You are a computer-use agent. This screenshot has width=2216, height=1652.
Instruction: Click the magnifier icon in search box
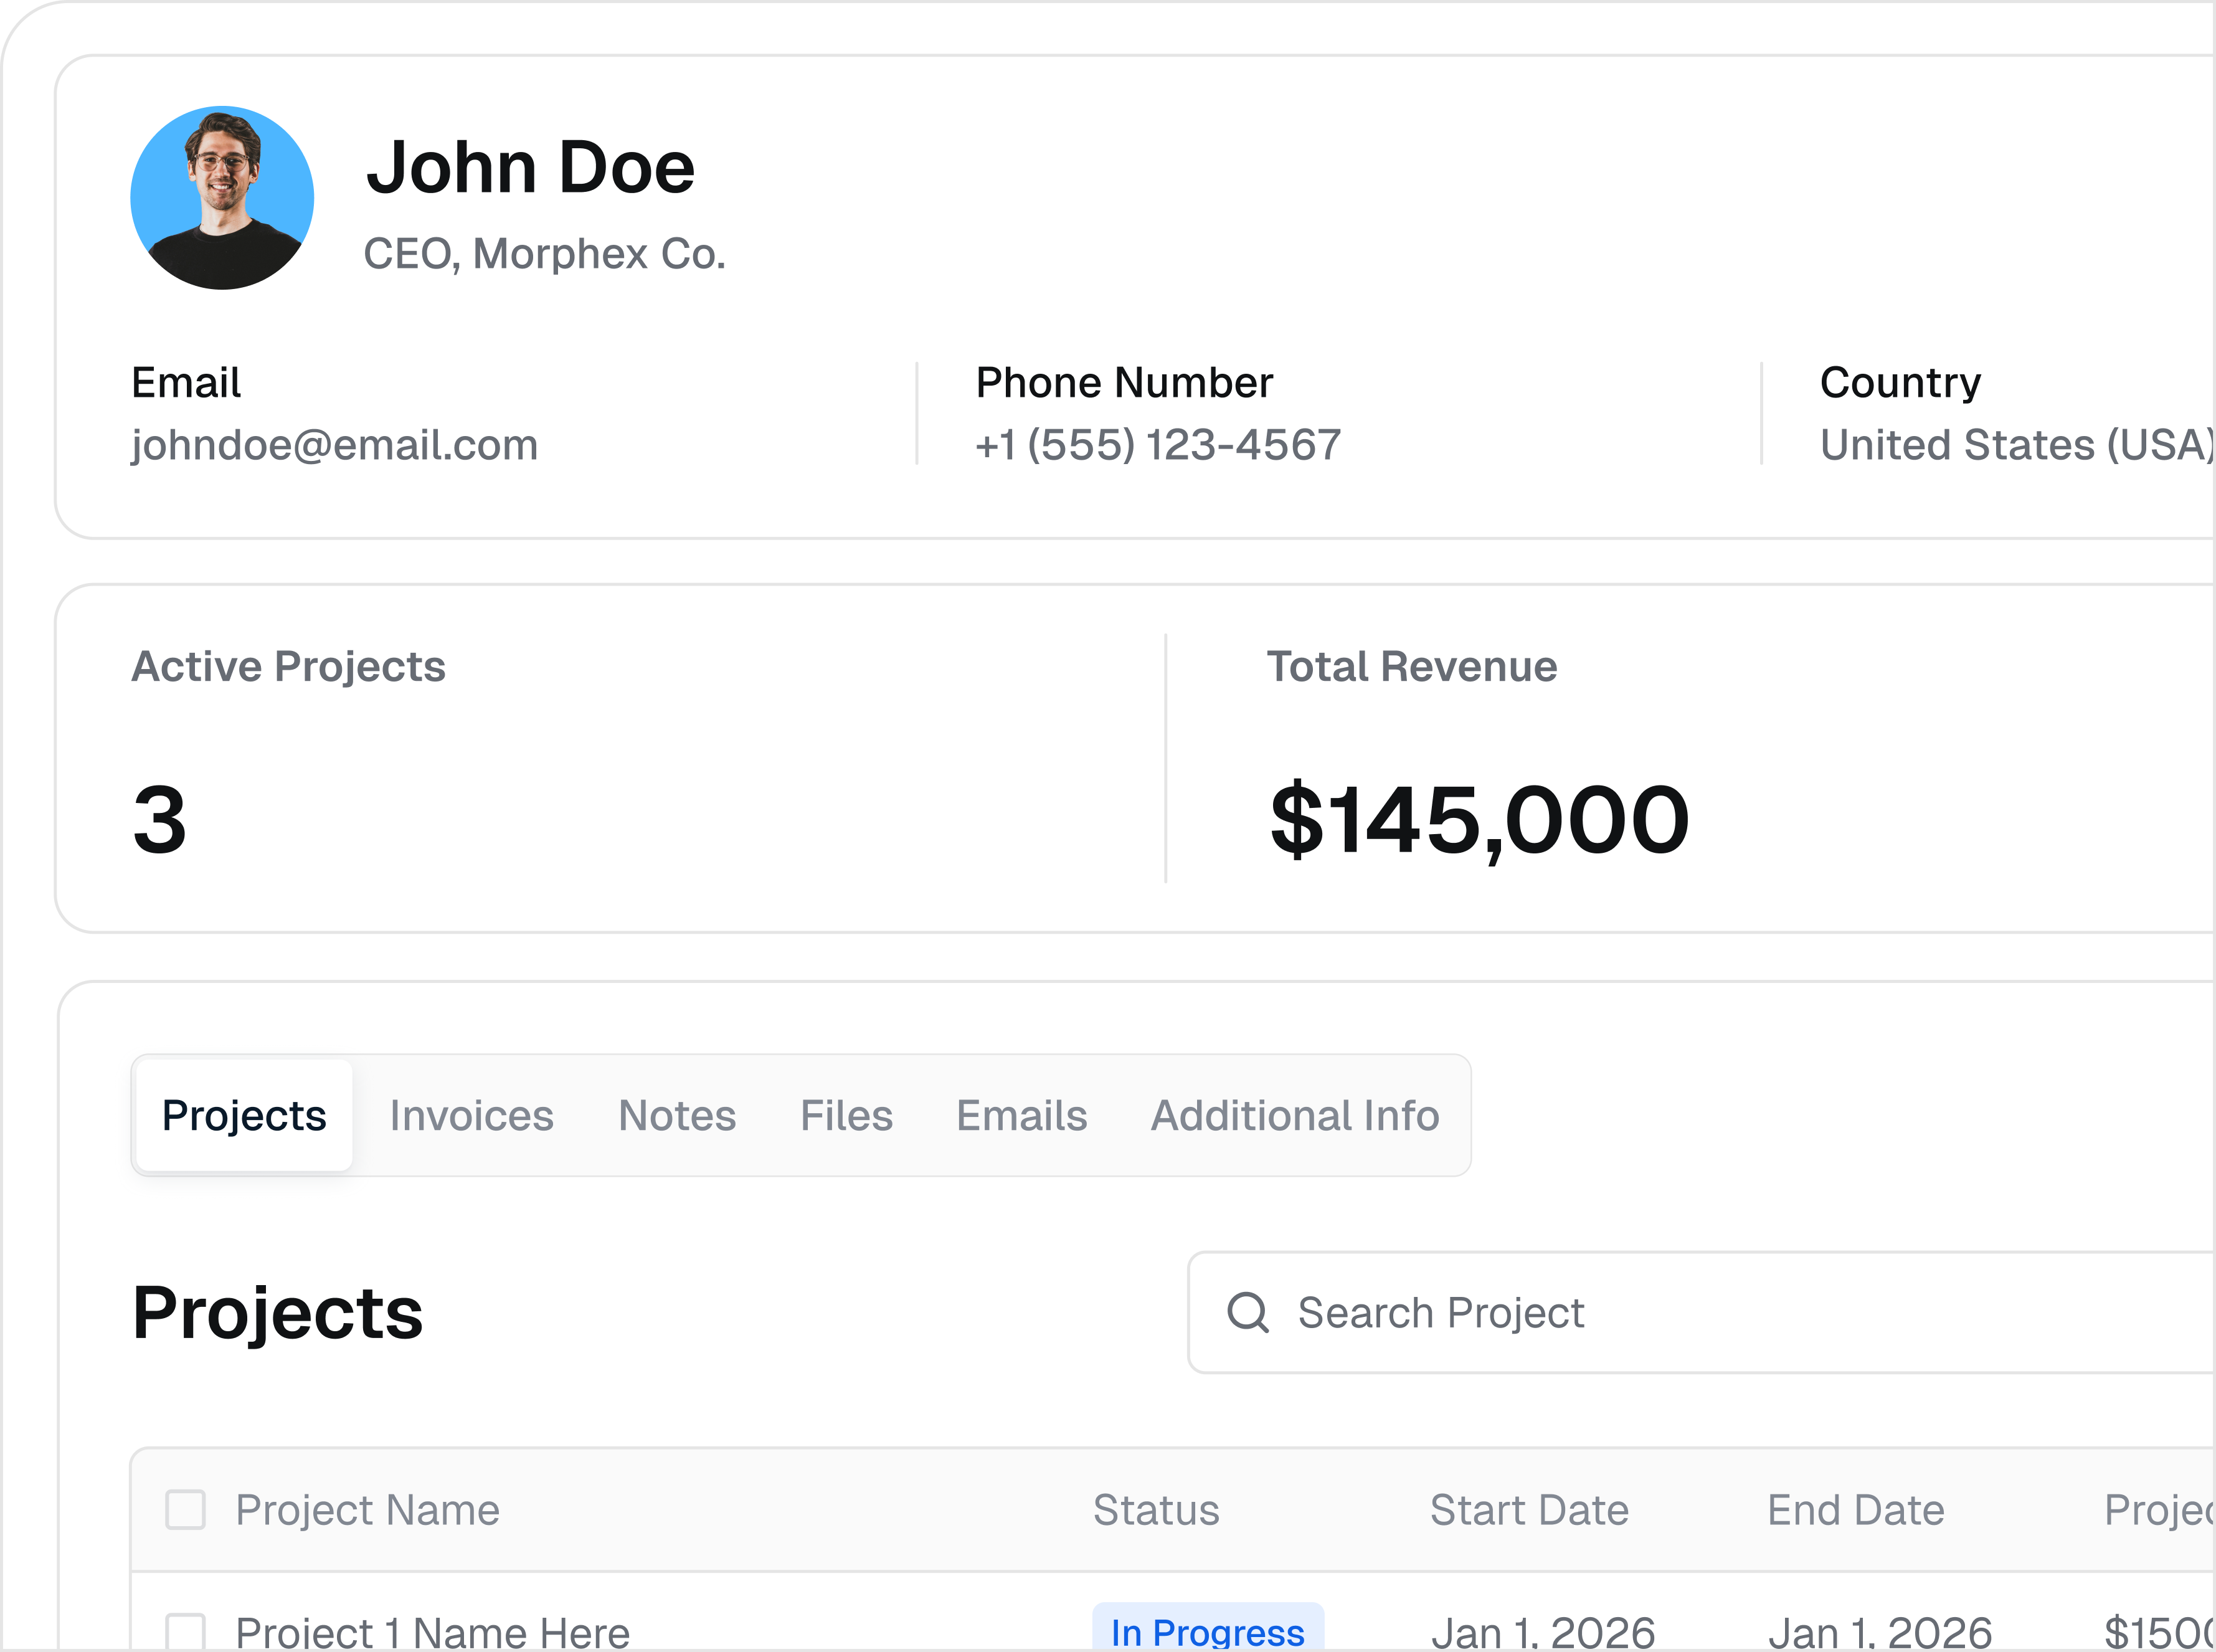coord(1248,1312)
